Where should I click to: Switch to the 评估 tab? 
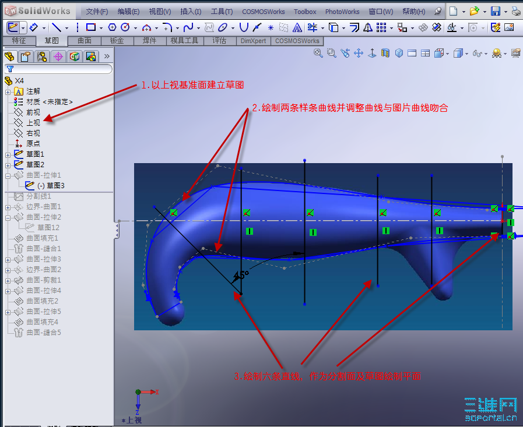(x=219, y=41)
